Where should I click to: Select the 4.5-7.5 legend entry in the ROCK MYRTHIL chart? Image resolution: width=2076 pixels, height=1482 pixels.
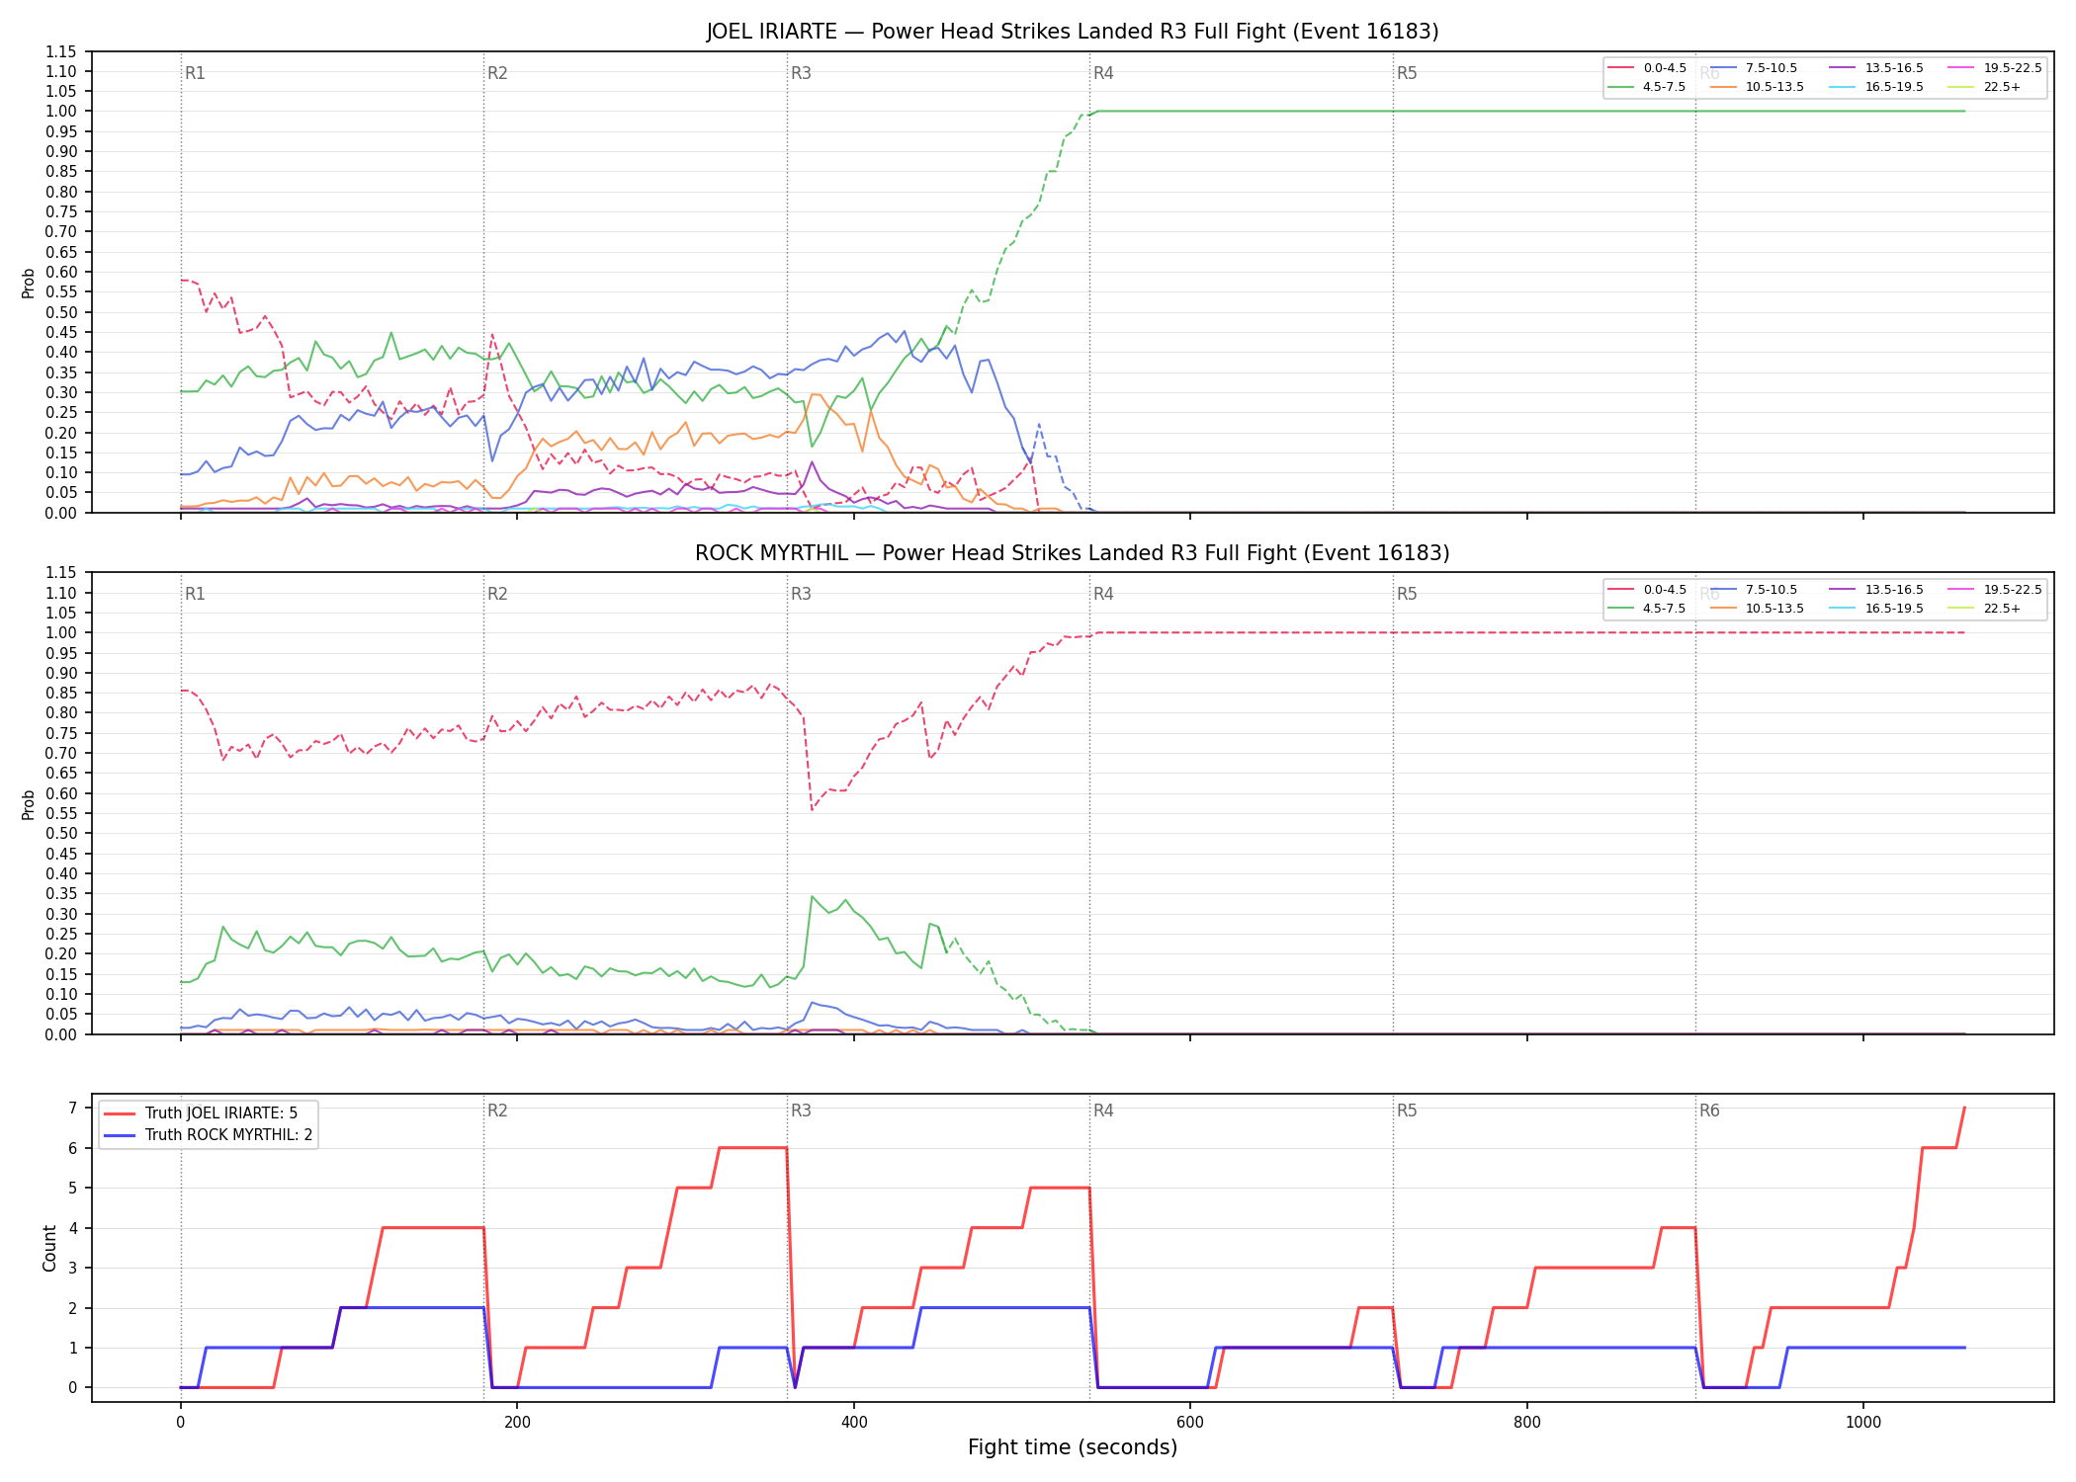coord(1647,609)
